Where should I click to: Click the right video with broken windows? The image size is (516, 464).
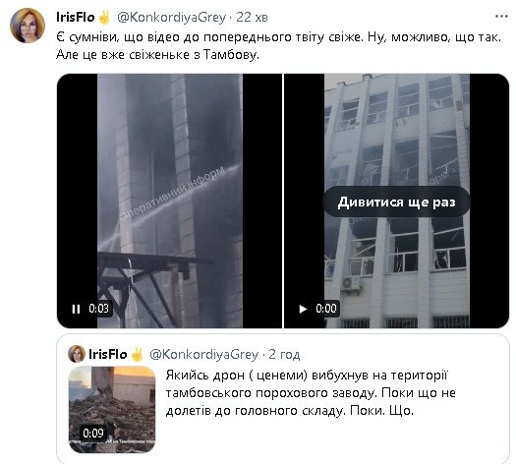396,201
